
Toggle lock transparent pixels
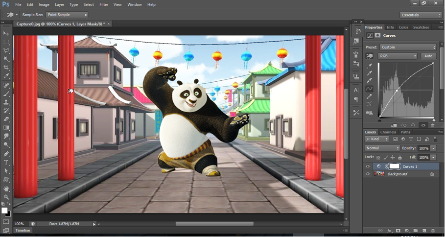[x=378, y=157]
